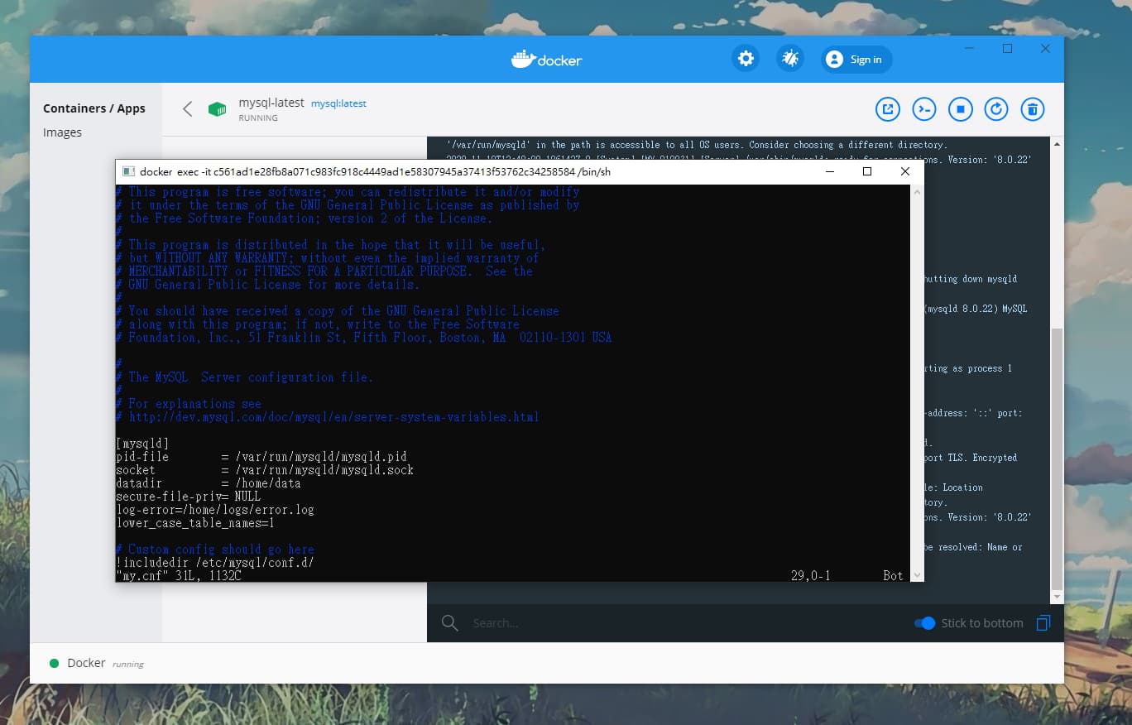This screenshot has height=725, width=1132.
Task: Minimize the docker exec terminal window
Action: coord(829,171)
